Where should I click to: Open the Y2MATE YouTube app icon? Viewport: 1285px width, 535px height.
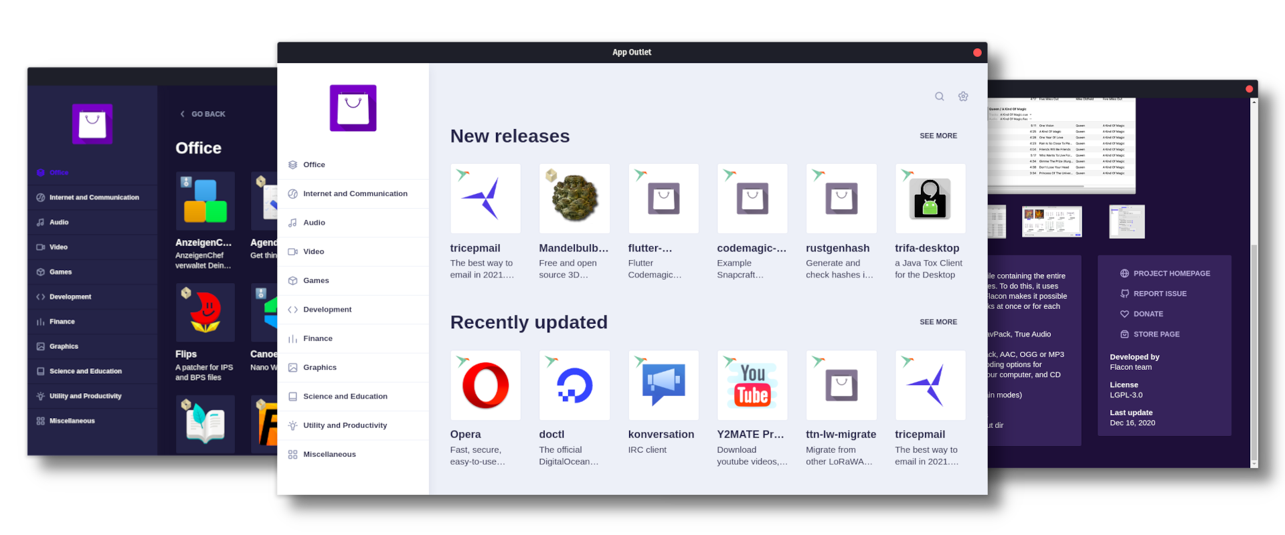pos(752,385)
